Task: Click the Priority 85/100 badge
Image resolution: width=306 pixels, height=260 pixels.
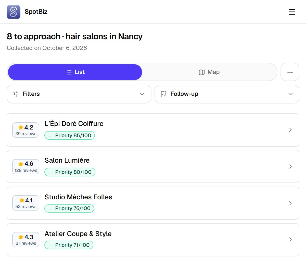Action: (70, 135)
